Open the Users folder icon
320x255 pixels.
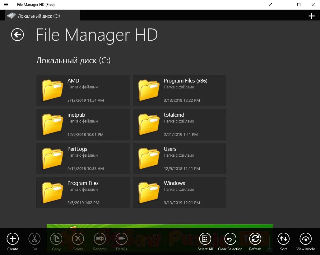point(149,159)
